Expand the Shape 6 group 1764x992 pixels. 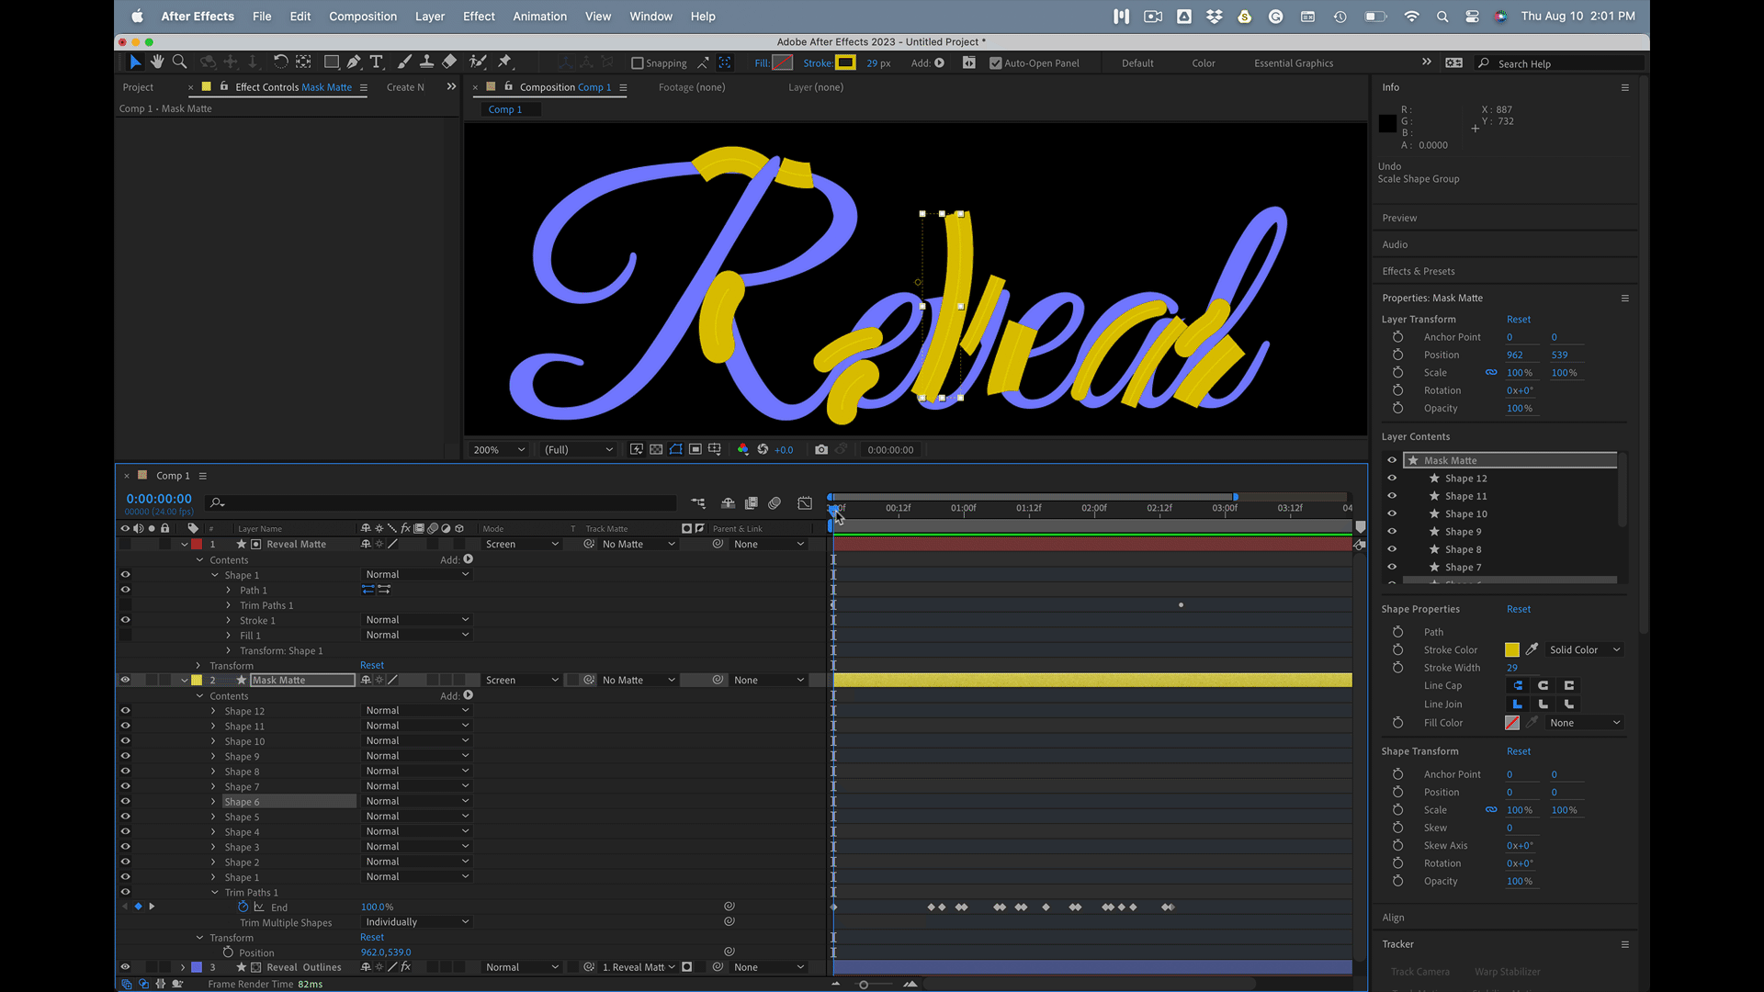click(x=214, y=802)
